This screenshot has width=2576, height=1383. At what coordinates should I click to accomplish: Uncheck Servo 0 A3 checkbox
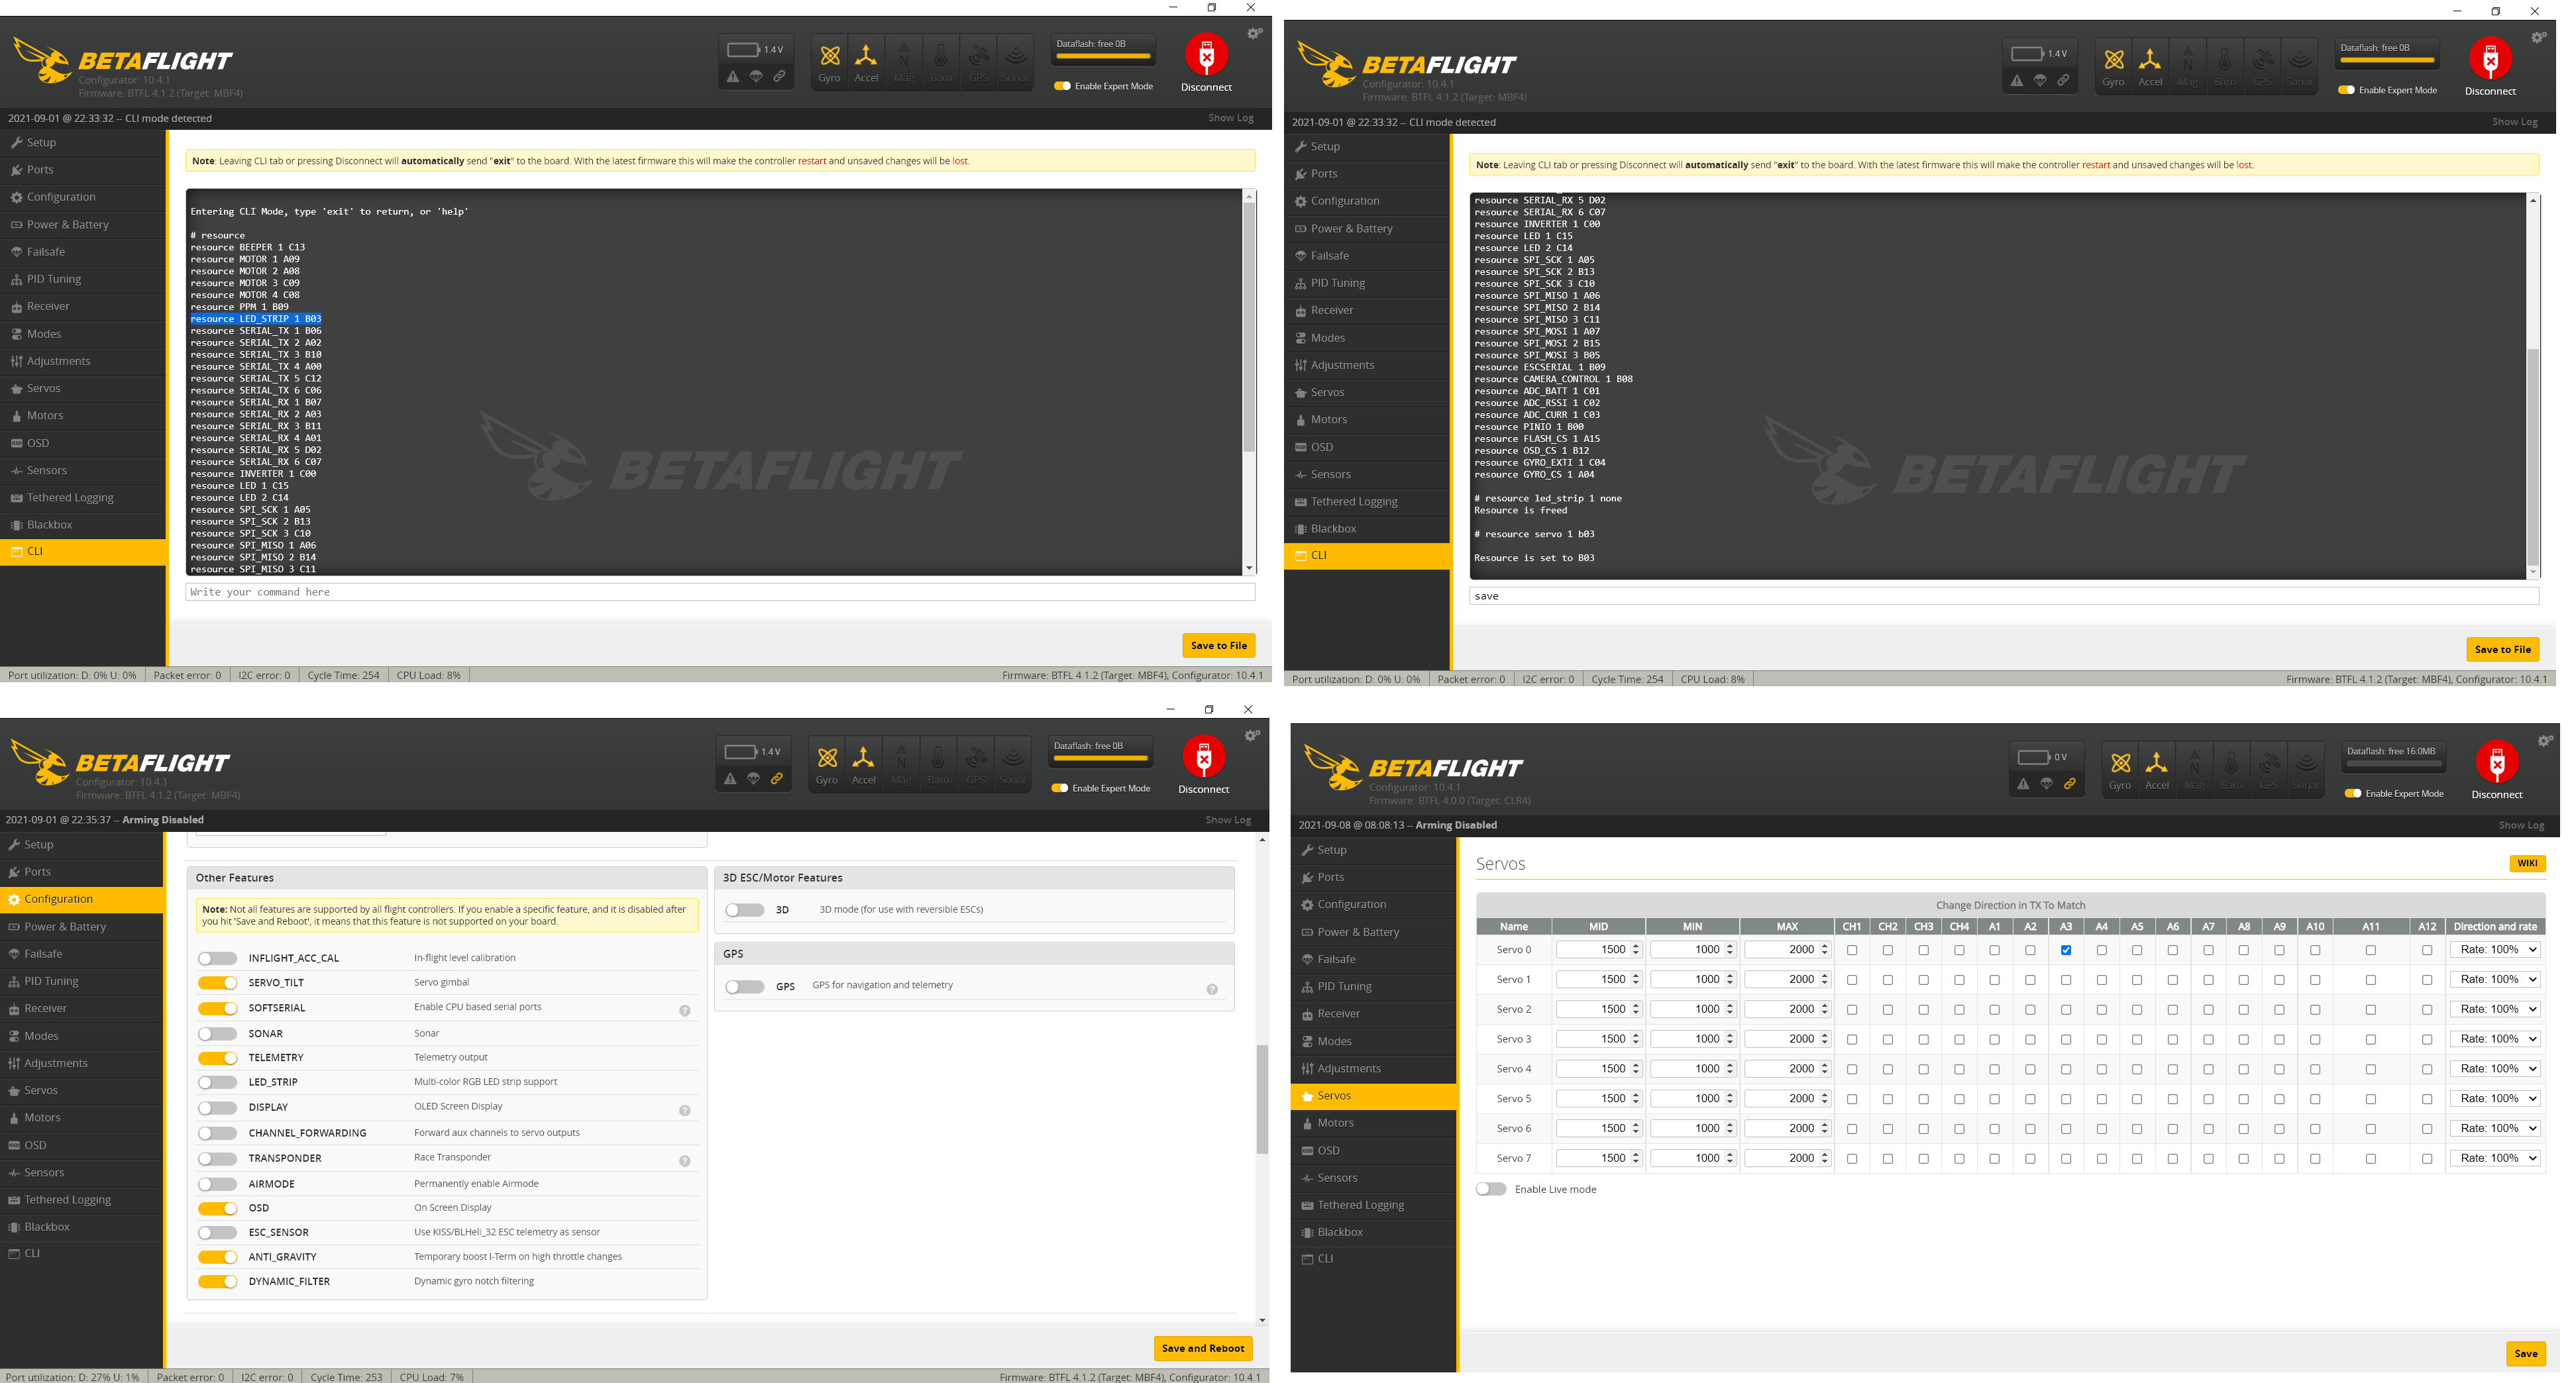(x=2066, y=950)
